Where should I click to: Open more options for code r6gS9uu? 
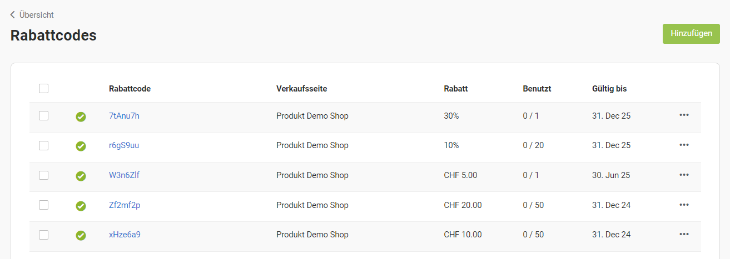[684, 145]
